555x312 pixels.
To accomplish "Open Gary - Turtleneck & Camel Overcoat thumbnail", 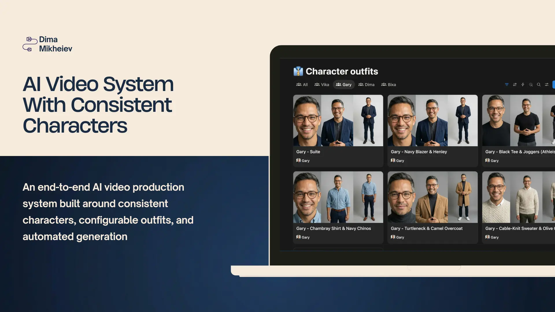I will coord(432,197).
